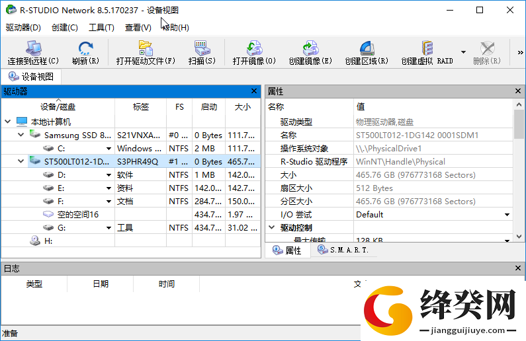Open dropdown arrow on C: row
This screenshot has height=341, width=526.
pyautogui.click(x=109, y=149)
